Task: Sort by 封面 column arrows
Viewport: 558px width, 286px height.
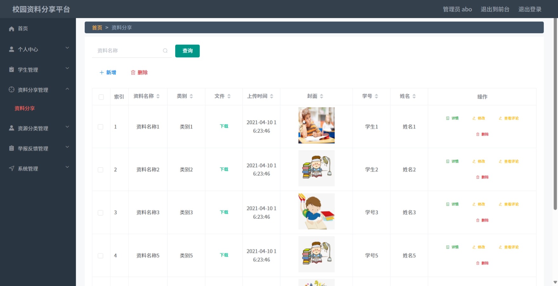Action: [322, 96]
